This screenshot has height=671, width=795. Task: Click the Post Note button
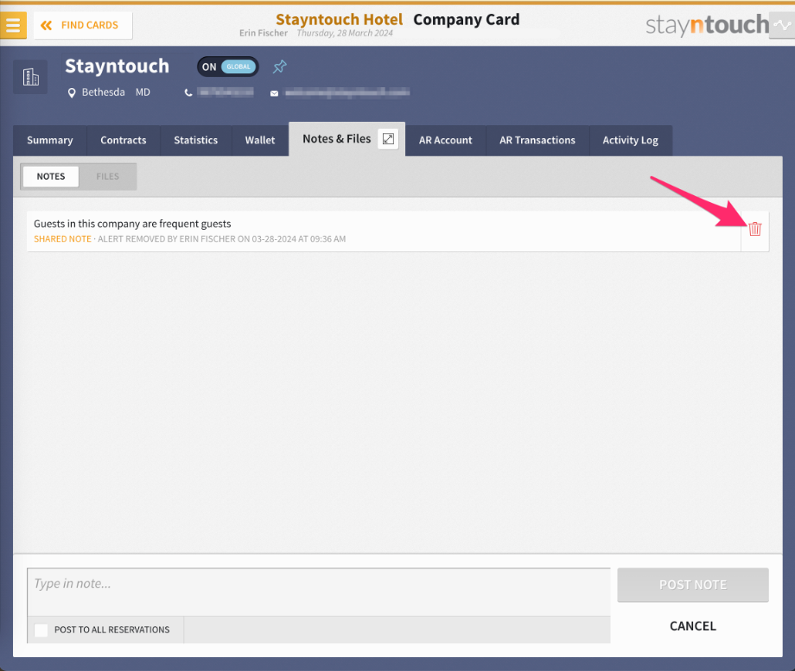692,585
